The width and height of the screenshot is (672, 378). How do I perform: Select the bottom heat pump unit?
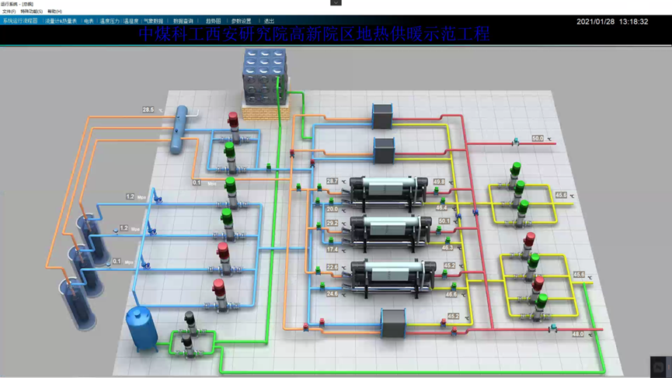pyautogui.click(x=387, y=276)
